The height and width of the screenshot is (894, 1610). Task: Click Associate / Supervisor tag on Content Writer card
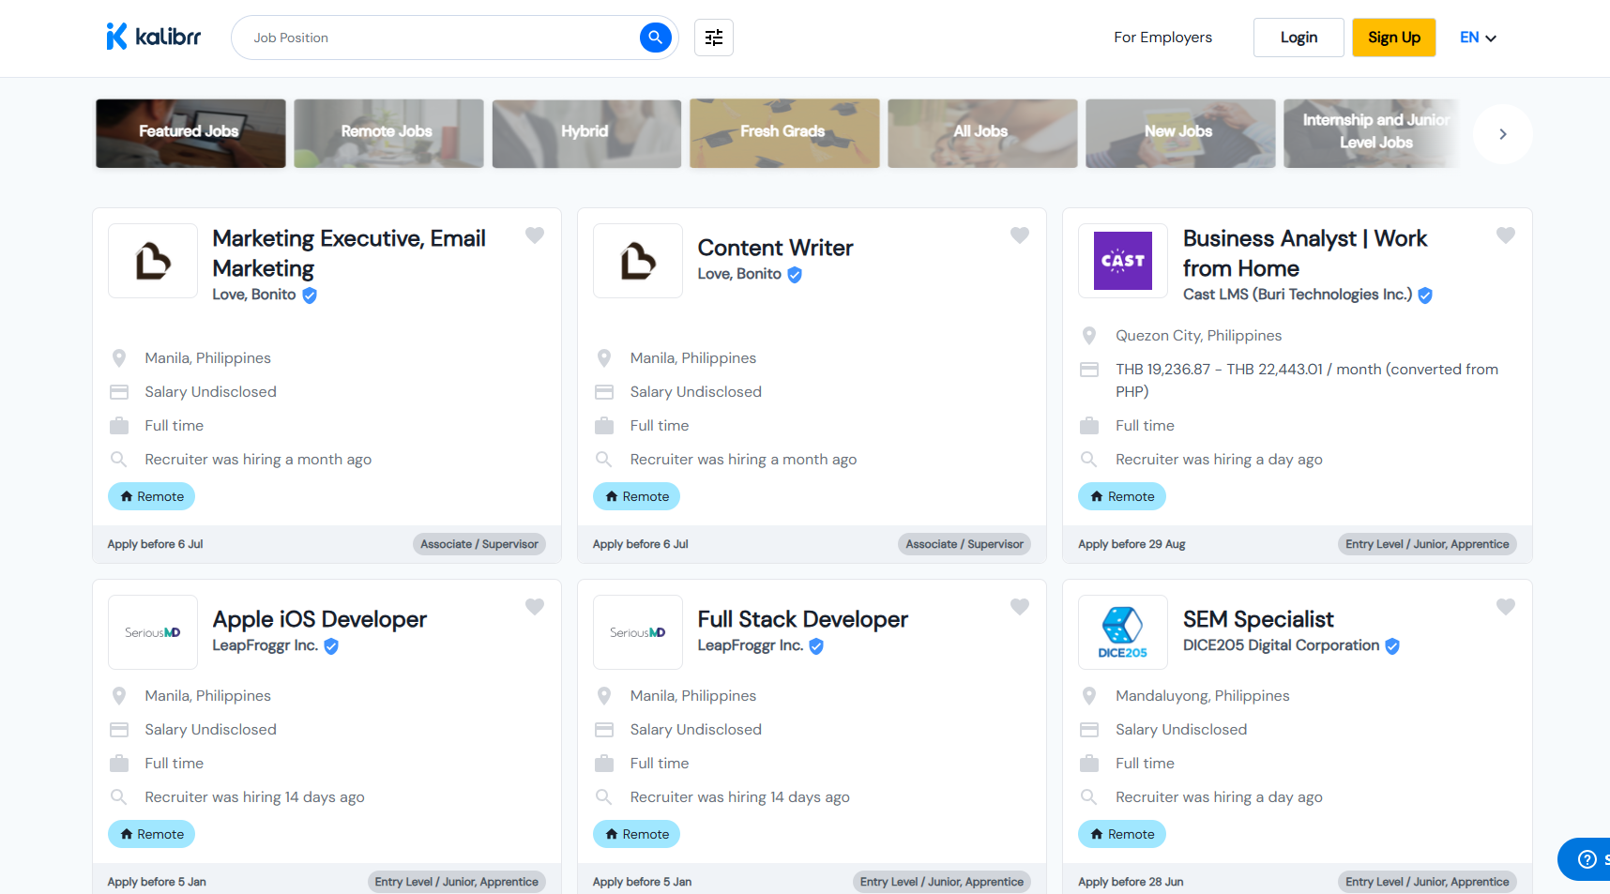tap(964, 544)
